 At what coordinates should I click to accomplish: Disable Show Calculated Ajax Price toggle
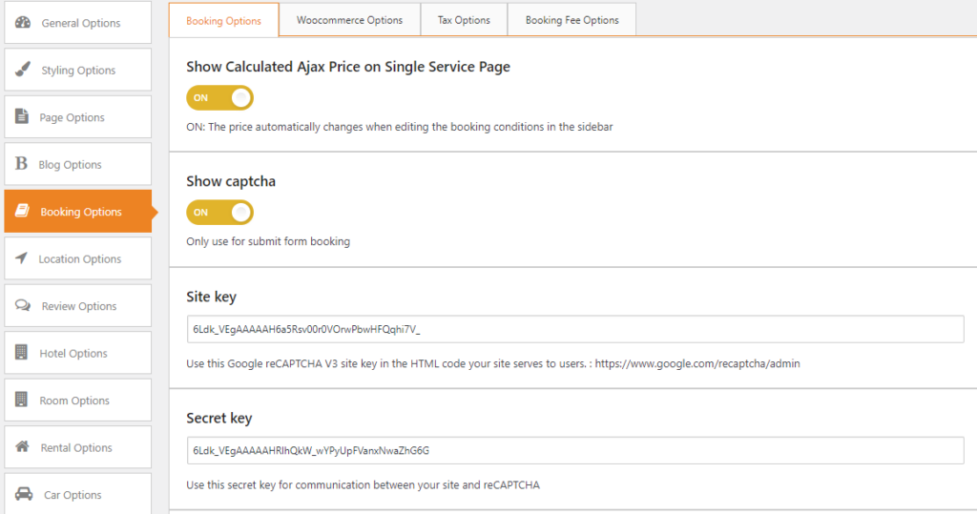coord(219,97)
